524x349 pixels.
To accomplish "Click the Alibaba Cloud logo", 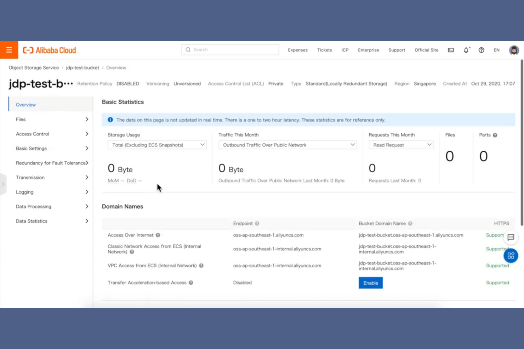I will (49, 50).
